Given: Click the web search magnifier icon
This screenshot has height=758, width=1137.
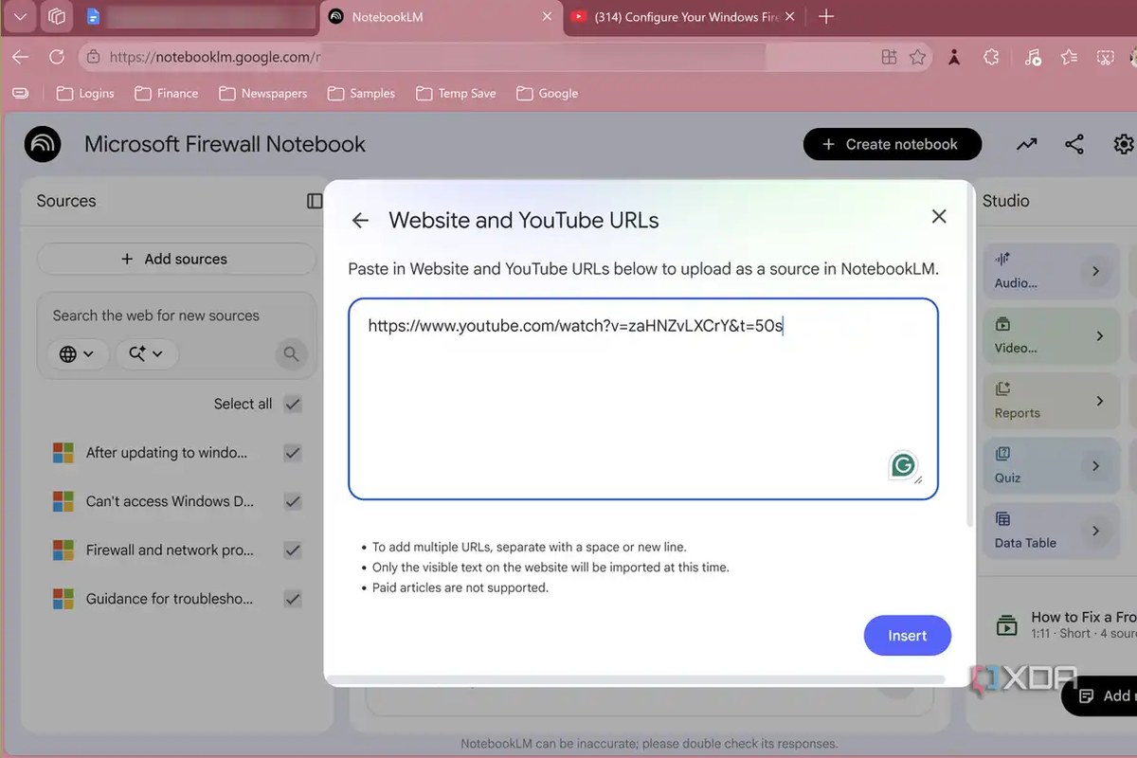Looking at the screenshot, I should pyautogui.click(x=291, y=354).
